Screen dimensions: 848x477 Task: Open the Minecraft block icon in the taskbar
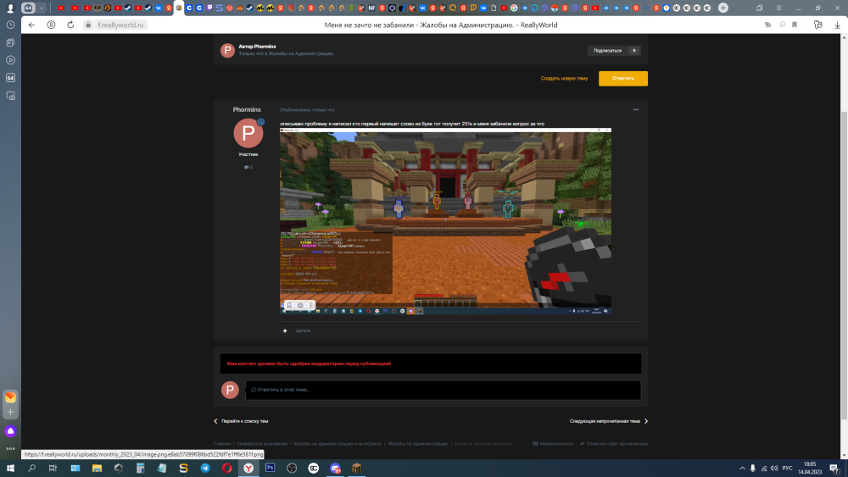tap(356, 469)
